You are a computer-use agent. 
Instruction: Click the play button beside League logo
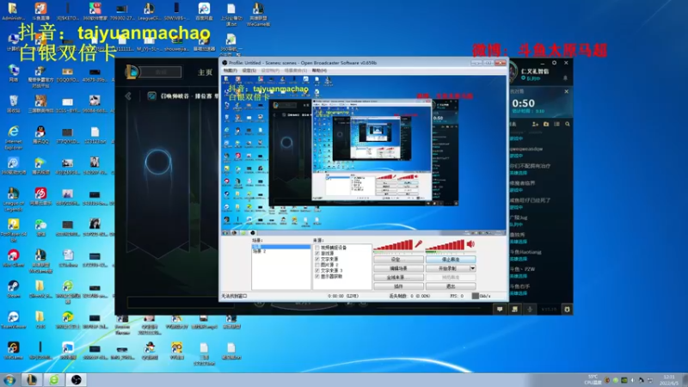tap(160, 72)
